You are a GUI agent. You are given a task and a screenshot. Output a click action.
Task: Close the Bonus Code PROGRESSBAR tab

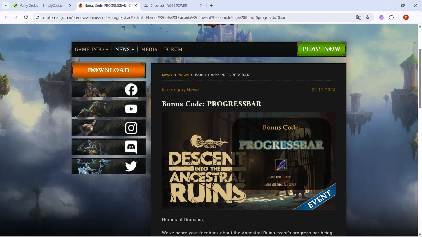(136, 6)
